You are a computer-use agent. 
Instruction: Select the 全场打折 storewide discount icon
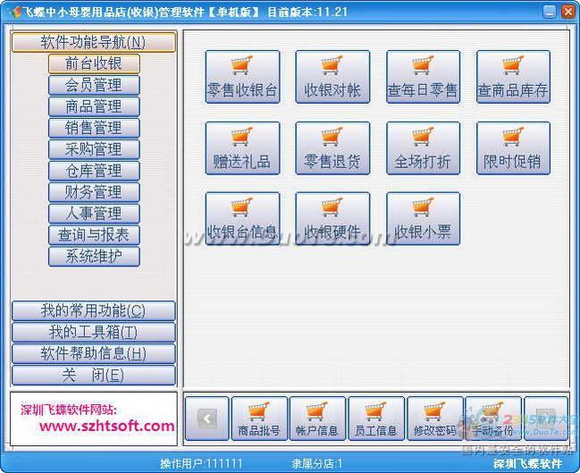tap(423, 148)
